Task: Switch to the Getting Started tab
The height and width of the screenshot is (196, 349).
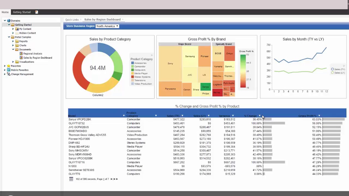Action: [22, 12]
